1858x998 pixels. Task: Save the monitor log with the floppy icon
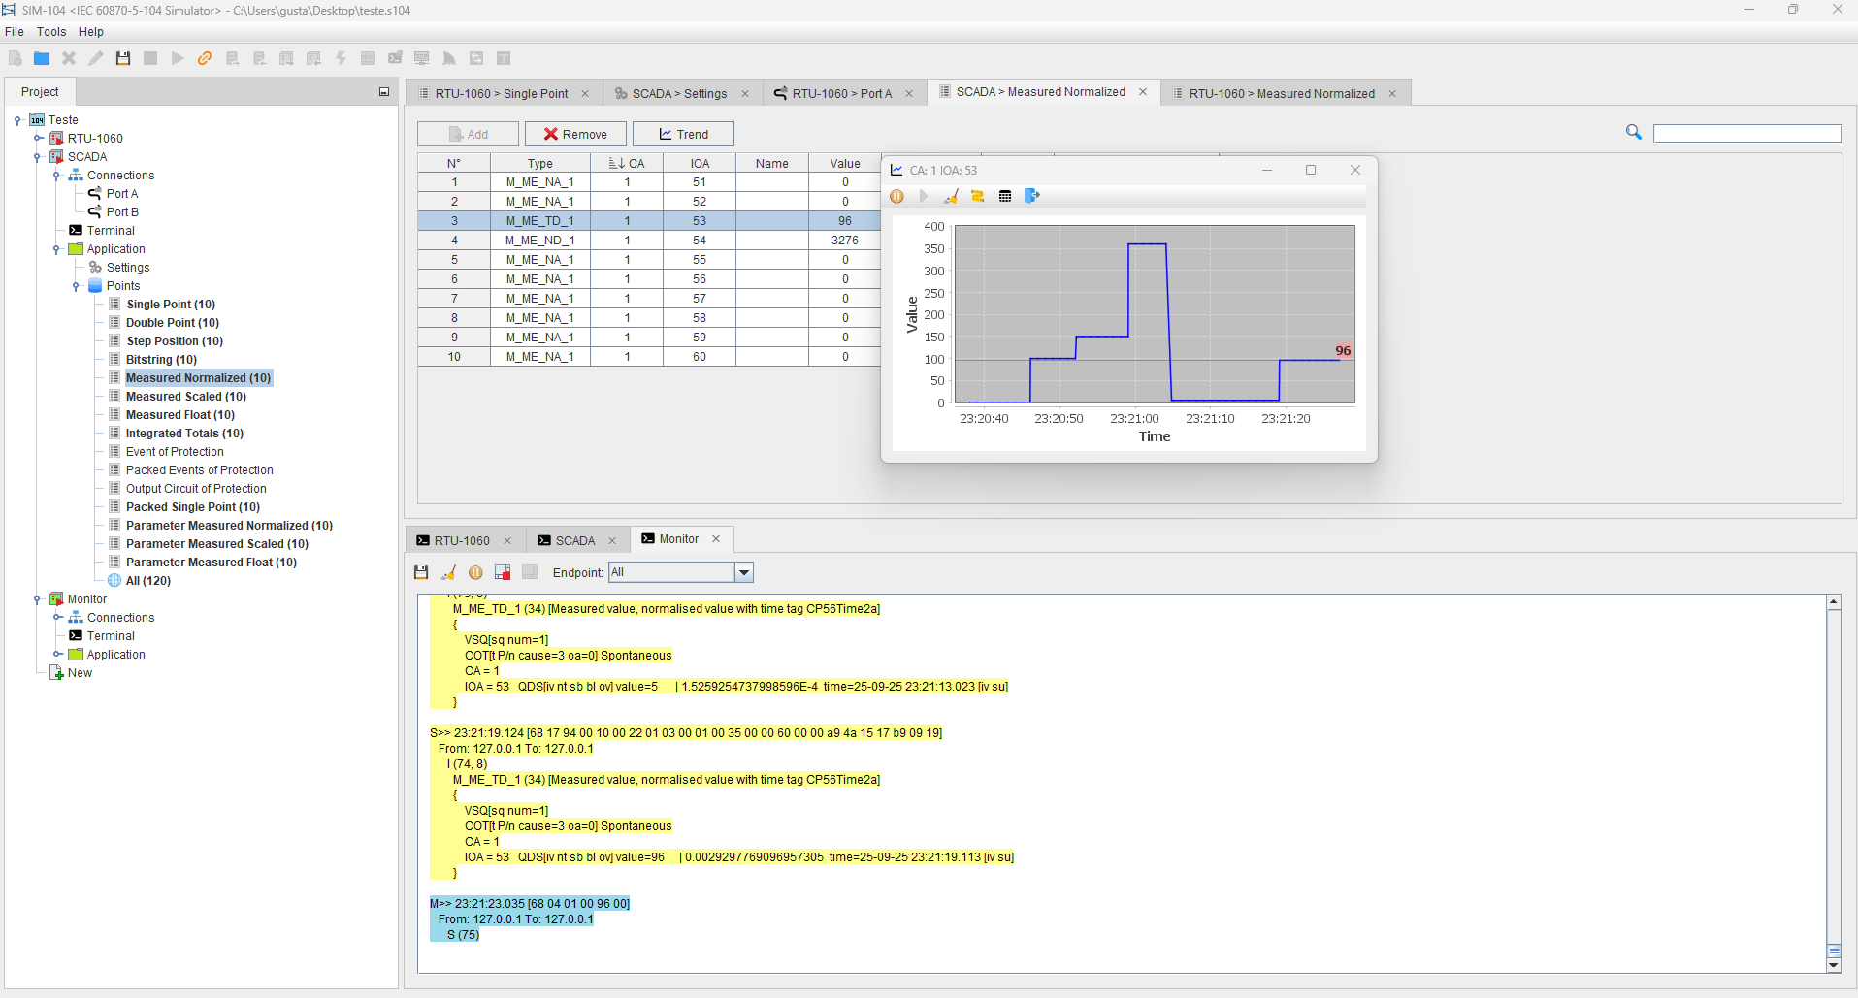pyautogui.click(x=421, y=573)
